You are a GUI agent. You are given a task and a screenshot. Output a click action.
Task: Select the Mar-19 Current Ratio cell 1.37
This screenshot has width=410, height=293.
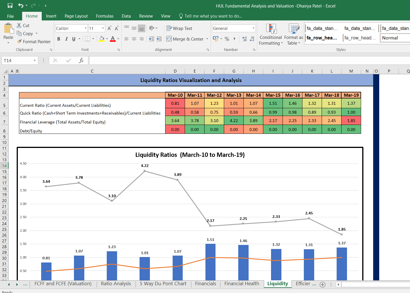351,103
